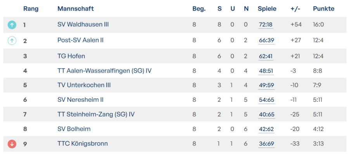Click TTC Königsbronn team name
Screen dimensions: 349x155
point(83,144)
